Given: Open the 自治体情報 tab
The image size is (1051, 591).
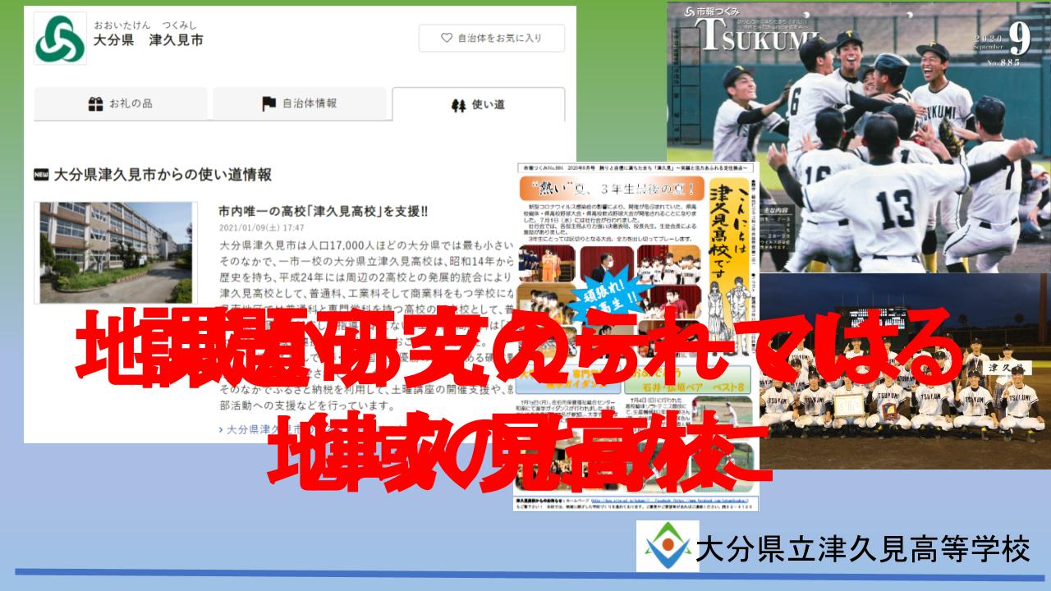Looking at the screenshot, I should click(x=299, y=104).
